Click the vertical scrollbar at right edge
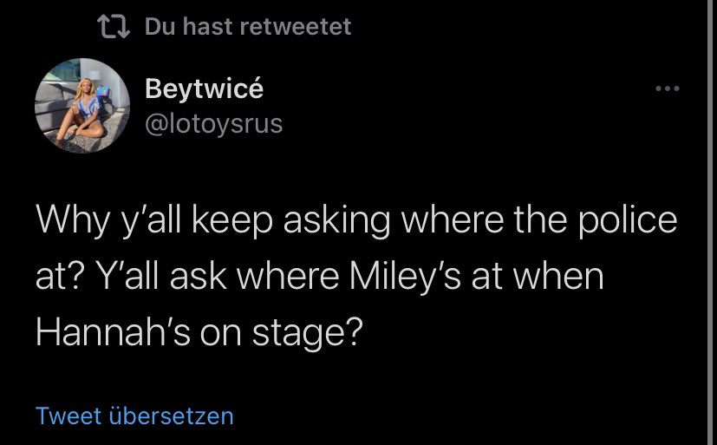The image size is (717, 445). coord(712,222)
